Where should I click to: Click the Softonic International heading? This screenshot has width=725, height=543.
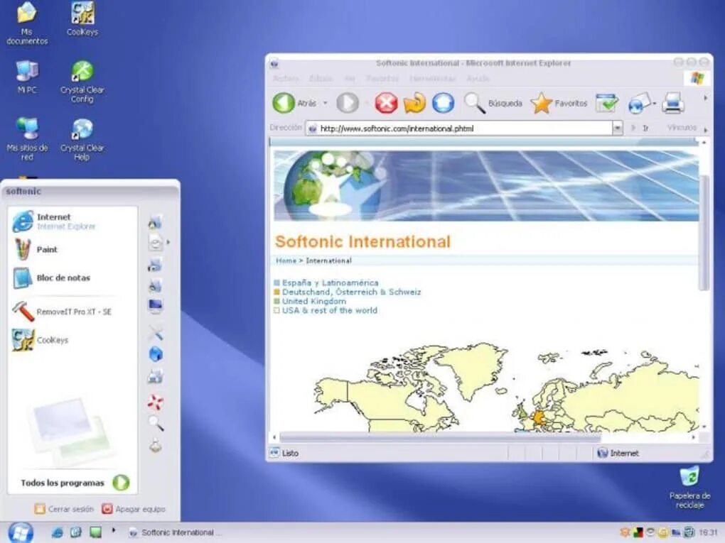point(362,241)
